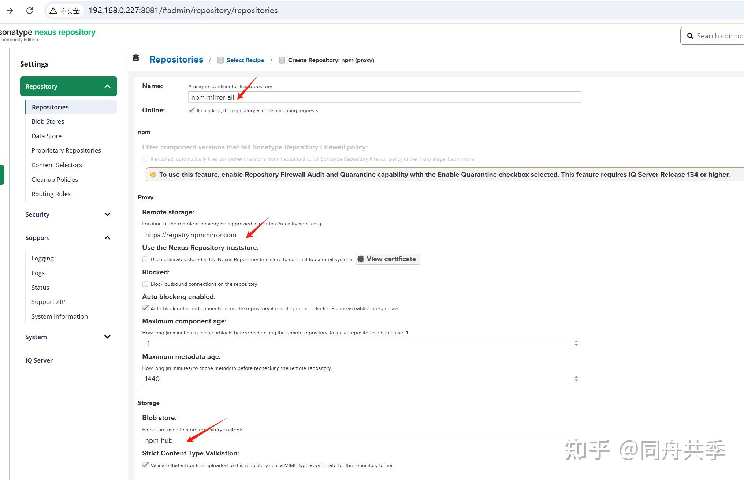Open the Cleanup Policies menu item

55,180
